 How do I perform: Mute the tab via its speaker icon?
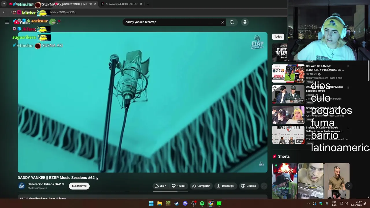[x=90, y=4]
